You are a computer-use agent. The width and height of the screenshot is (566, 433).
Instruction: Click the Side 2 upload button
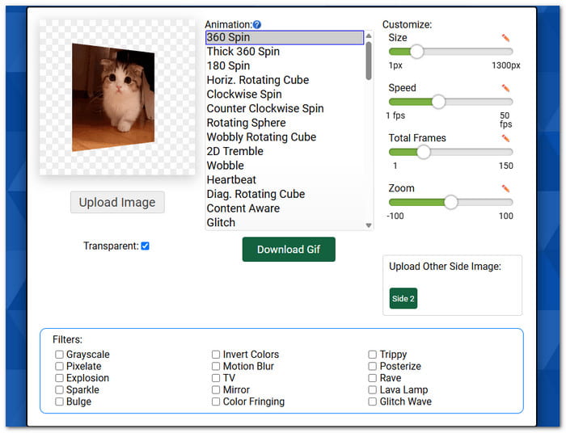pos(403,299)
